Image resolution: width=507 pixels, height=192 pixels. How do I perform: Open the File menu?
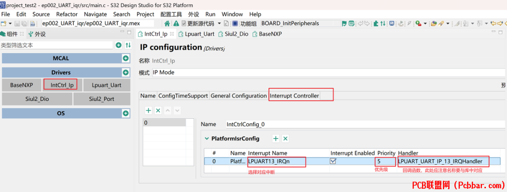pyautogui.click(x=6, y=14)
